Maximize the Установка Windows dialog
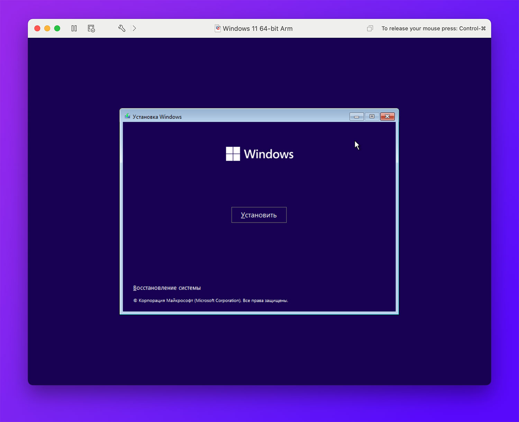This screenshot has height=422, width=519. click(x=372, y=117)
